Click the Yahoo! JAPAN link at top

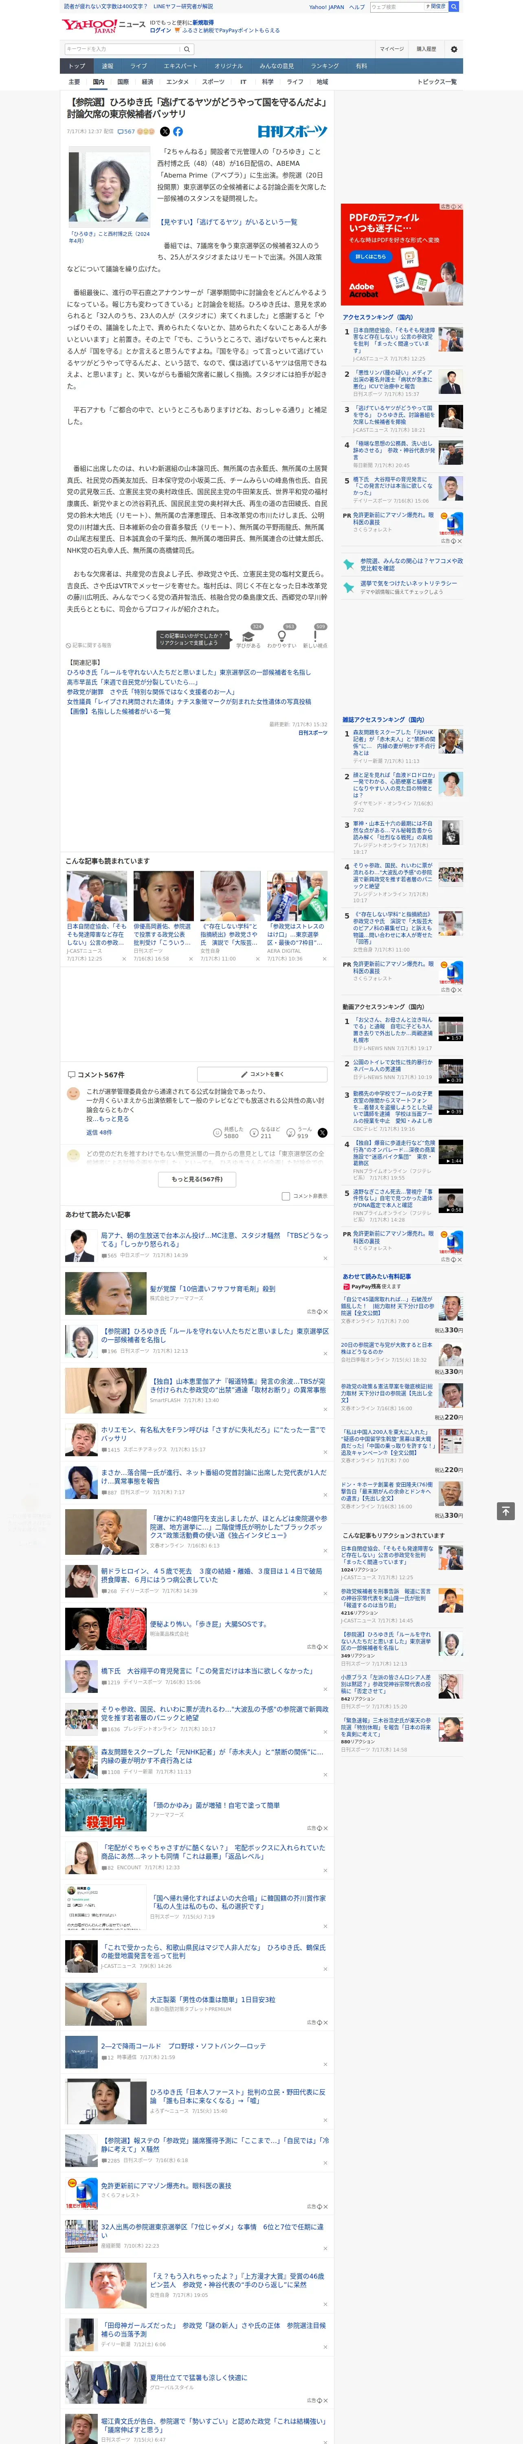[x=327, y=7]
